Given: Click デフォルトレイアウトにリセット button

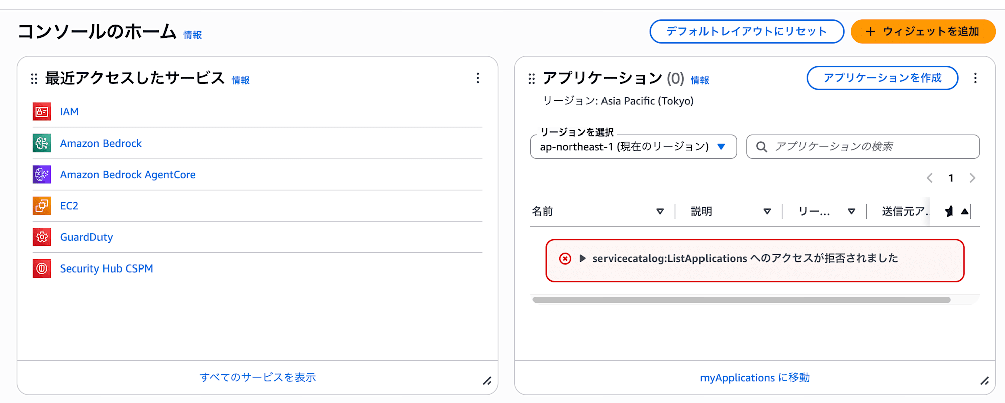Looking at the screenshot, I should [x=747, y=31].
